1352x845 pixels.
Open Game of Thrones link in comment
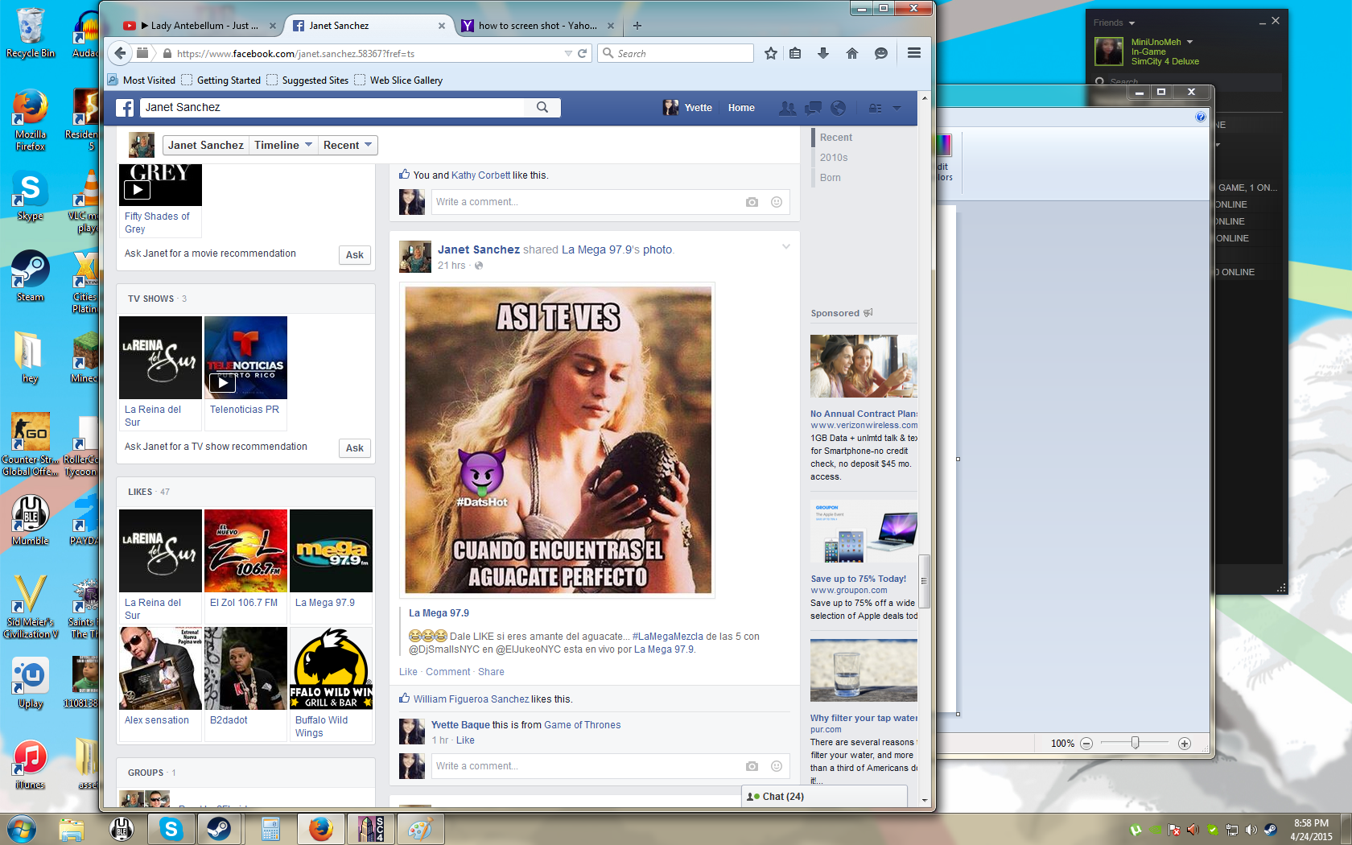coord(583,725)
